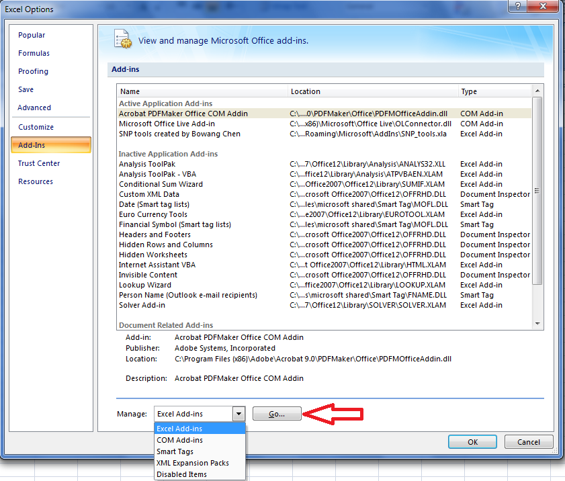Click the OK button
This screenshot has height=481, width=565.
(472, 442)
